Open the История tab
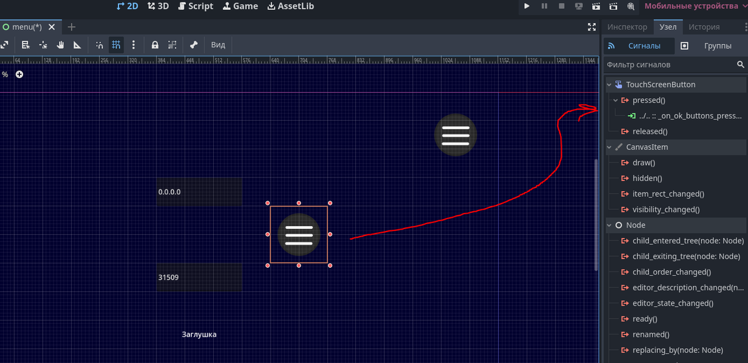The height and width of the screenshot is (363, 748). pos(704,27)
